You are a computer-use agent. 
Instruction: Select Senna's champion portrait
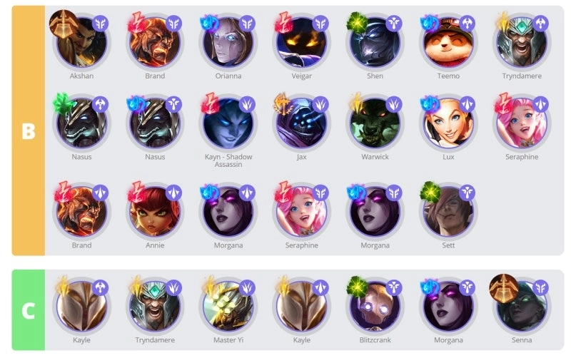point(522,307)
